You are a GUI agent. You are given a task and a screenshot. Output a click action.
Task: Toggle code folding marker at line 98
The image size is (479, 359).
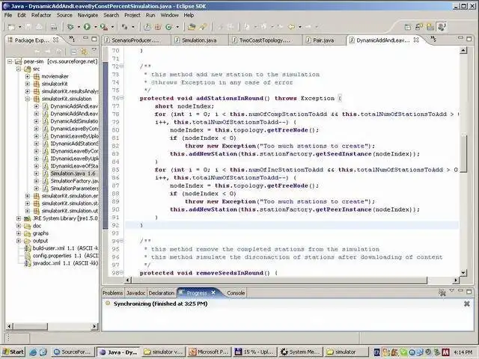click(x=121, y=272)
